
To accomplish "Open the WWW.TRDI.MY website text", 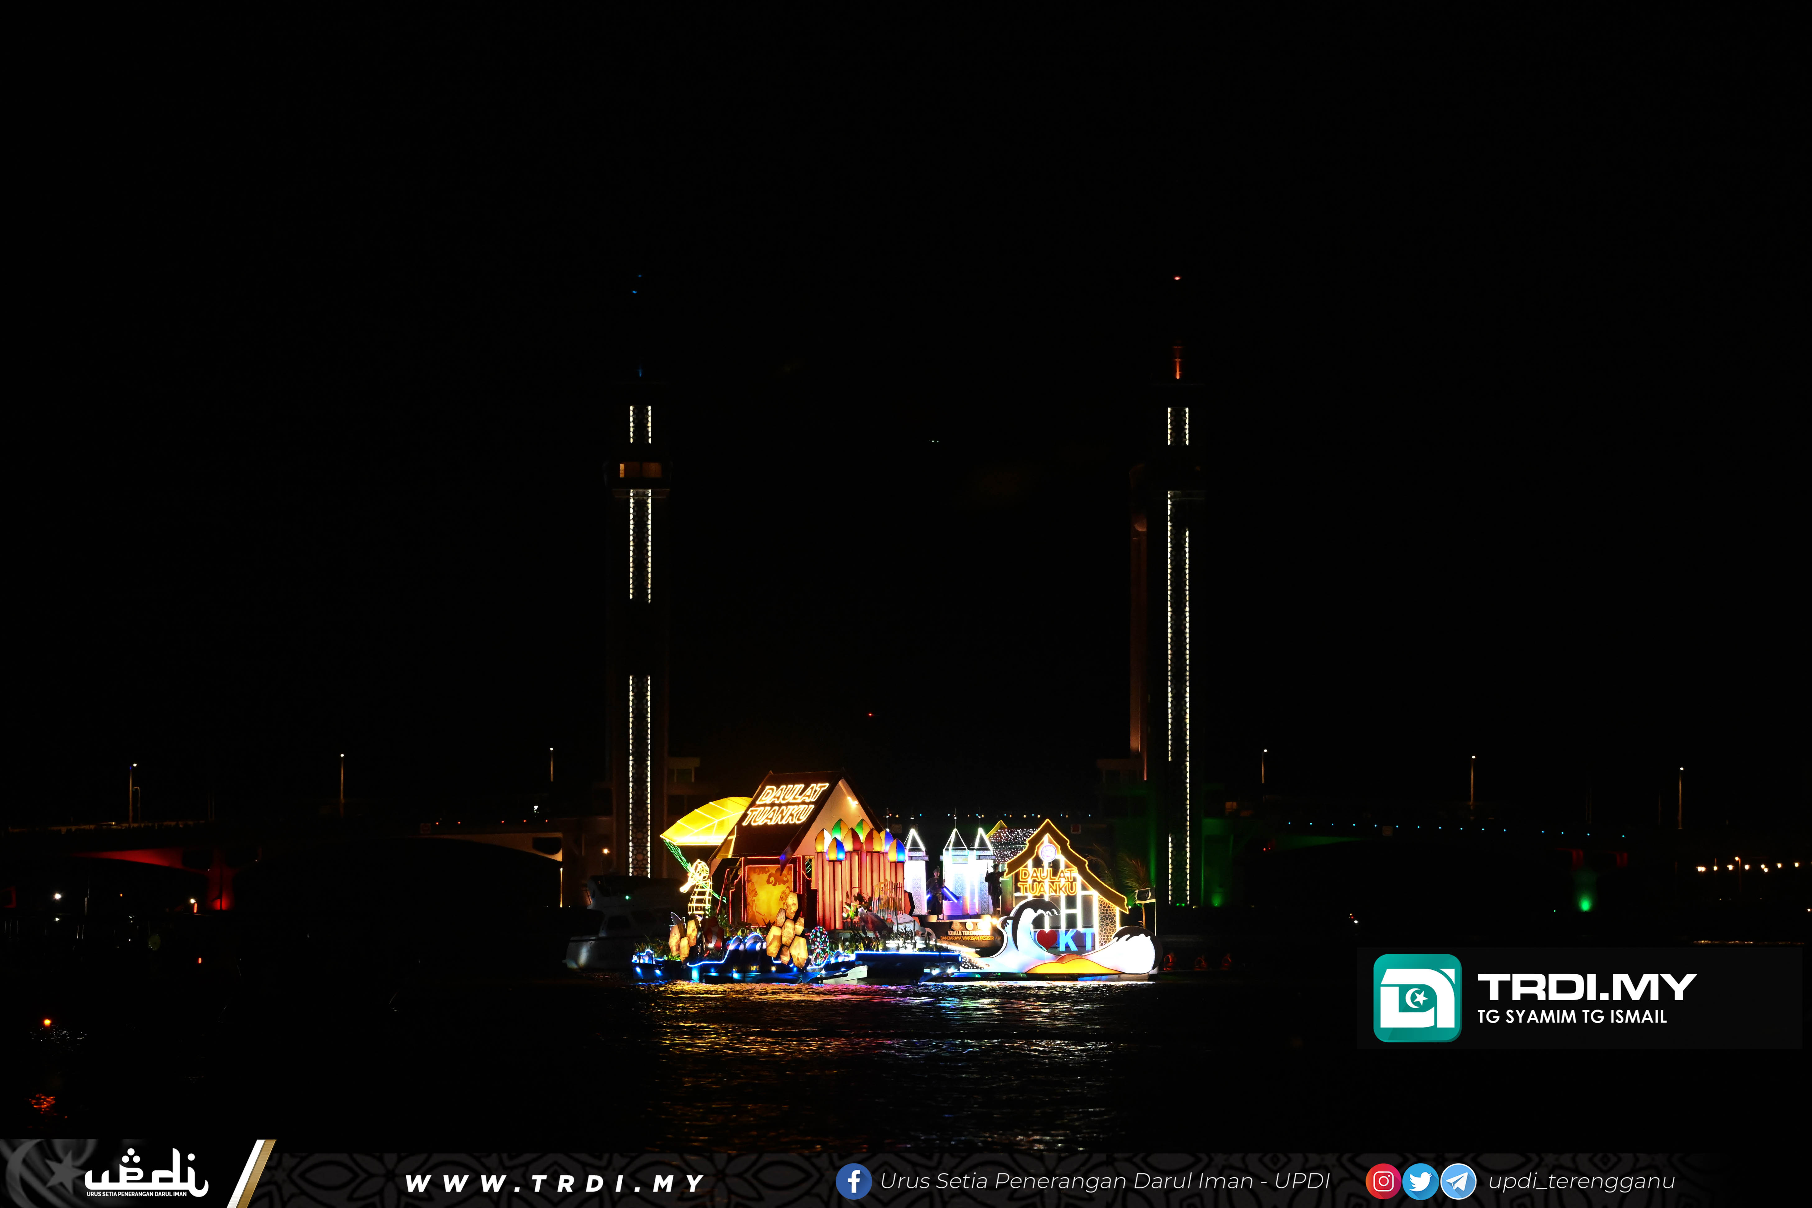I will coord(554,1183).
